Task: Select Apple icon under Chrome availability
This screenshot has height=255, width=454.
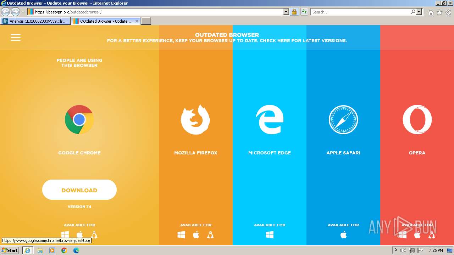Action: [x=80, y=234]
